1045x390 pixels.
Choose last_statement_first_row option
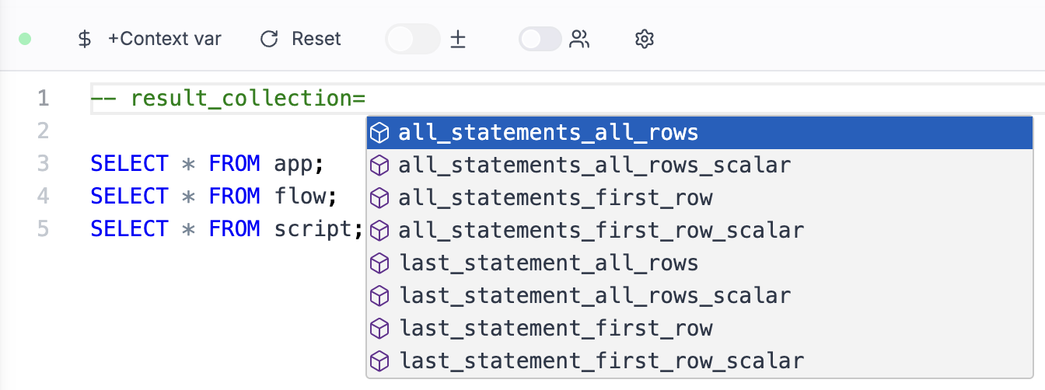pyautogui.click(x=555, y=329)
